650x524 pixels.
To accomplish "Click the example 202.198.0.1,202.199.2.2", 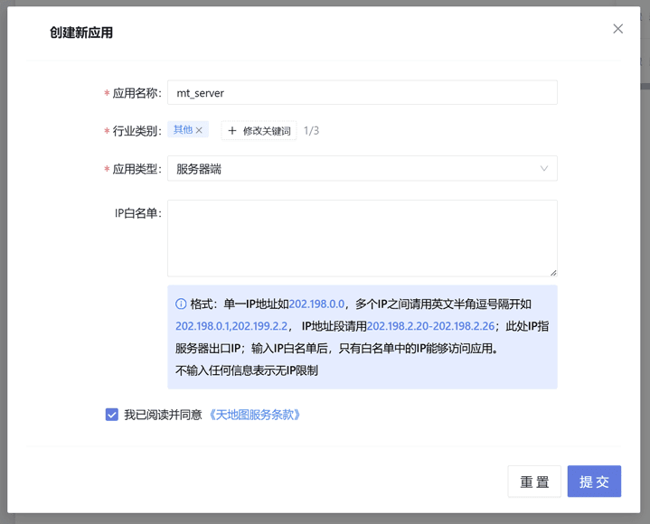I will 231,326.
